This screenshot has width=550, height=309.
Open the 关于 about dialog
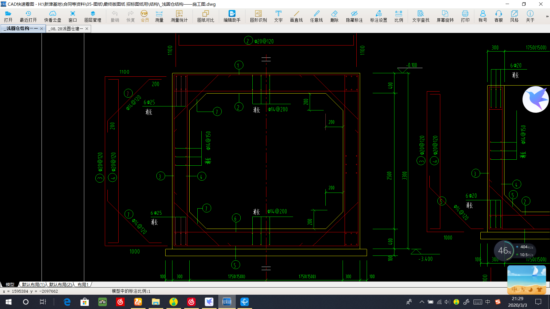[530, 16]
